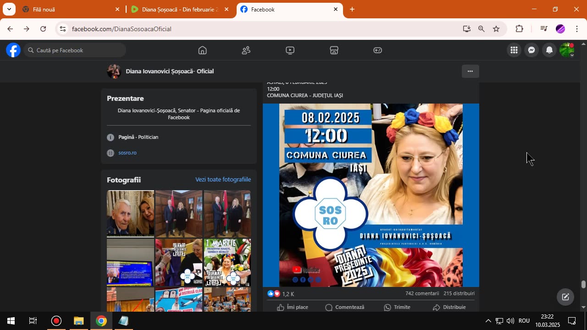This screenshot has width=587, height=330.
Task: Click the 'Comentează' button
Action: (344, 307)
